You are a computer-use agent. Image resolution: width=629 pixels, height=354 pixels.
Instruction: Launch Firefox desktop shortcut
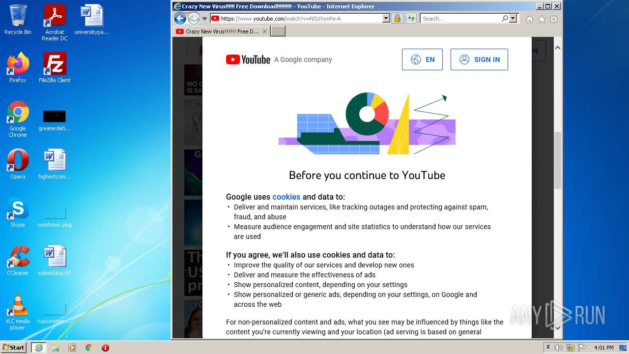point(18,67)
